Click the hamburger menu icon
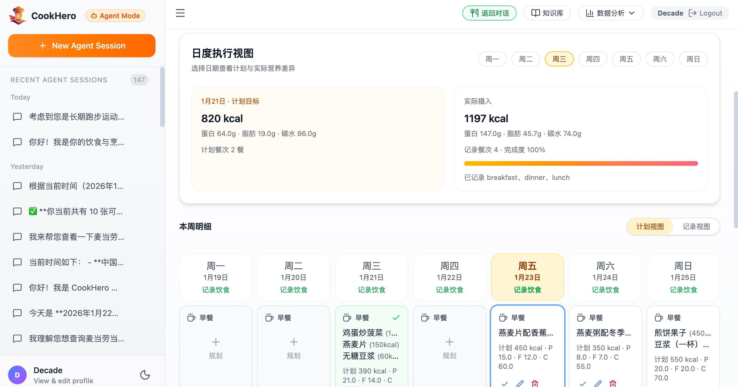Screen dimensions: 738x387 [x=180, y=13]
